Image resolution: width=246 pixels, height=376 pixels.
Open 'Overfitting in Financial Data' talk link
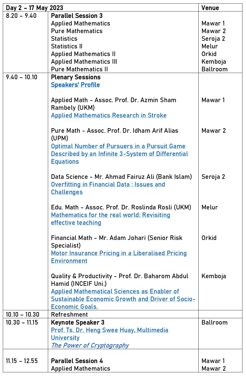coord(108,184)
